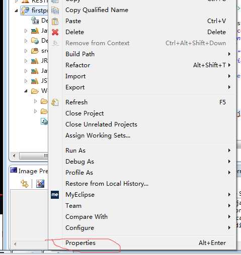This screenshot has height=255, width=241.
Task: Click the JS library icon
Action: 35,81
